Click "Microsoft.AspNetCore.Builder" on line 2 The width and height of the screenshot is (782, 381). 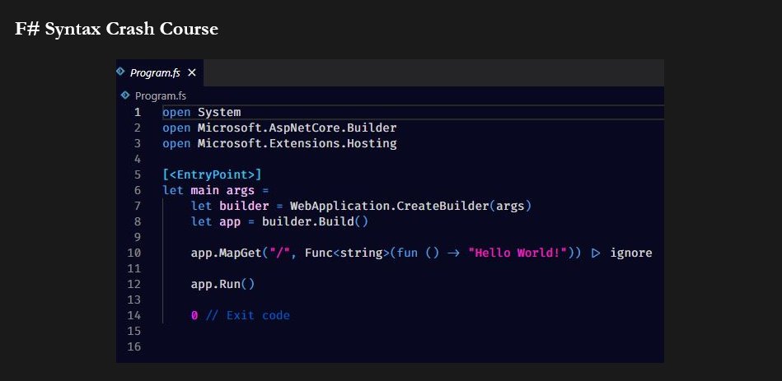[297, 128]
